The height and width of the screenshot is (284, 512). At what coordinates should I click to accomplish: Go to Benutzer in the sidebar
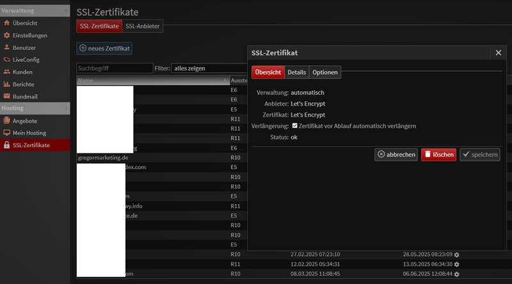24,48
